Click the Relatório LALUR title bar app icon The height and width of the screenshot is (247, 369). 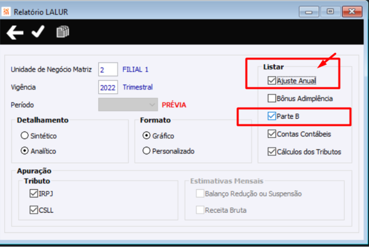[x=6, y=11]
